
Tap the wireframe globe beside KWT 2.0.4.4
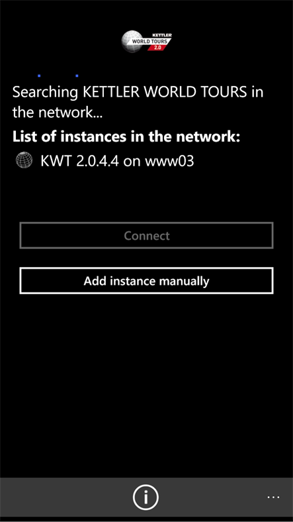tap(24, 160)
